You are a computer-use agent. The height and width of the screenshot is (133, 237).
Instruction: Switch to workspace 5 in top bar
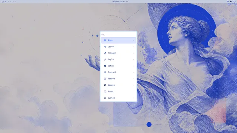pyautogui.click(x=16, y=1)
